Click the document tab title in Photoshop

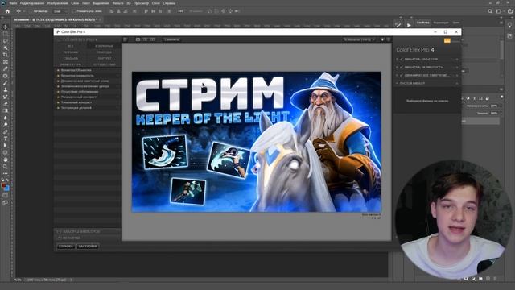pyautogui.click(x=55, y=19)
